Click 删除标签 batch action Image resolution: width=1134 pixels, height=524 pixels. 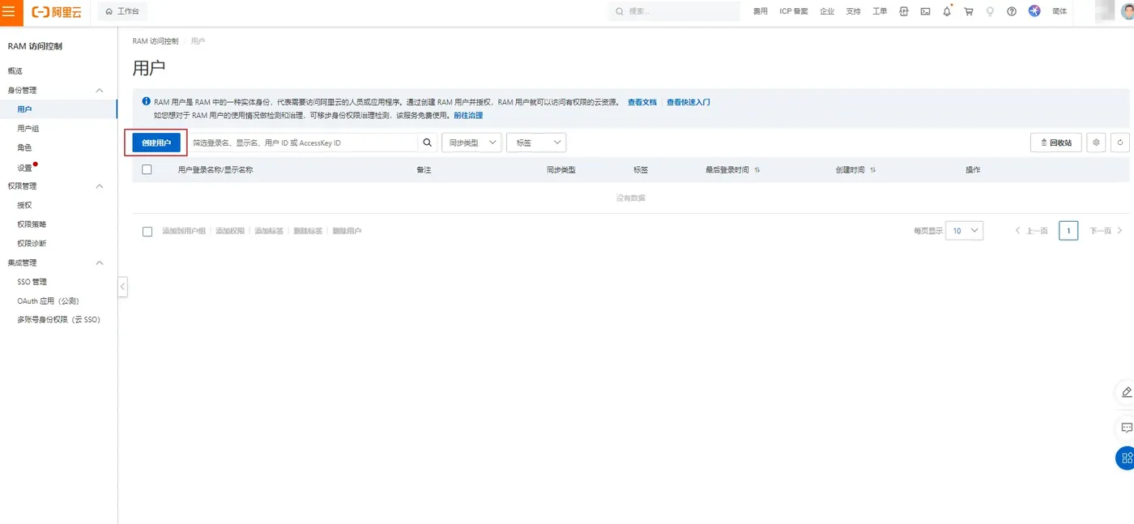[x=308, y=232]
